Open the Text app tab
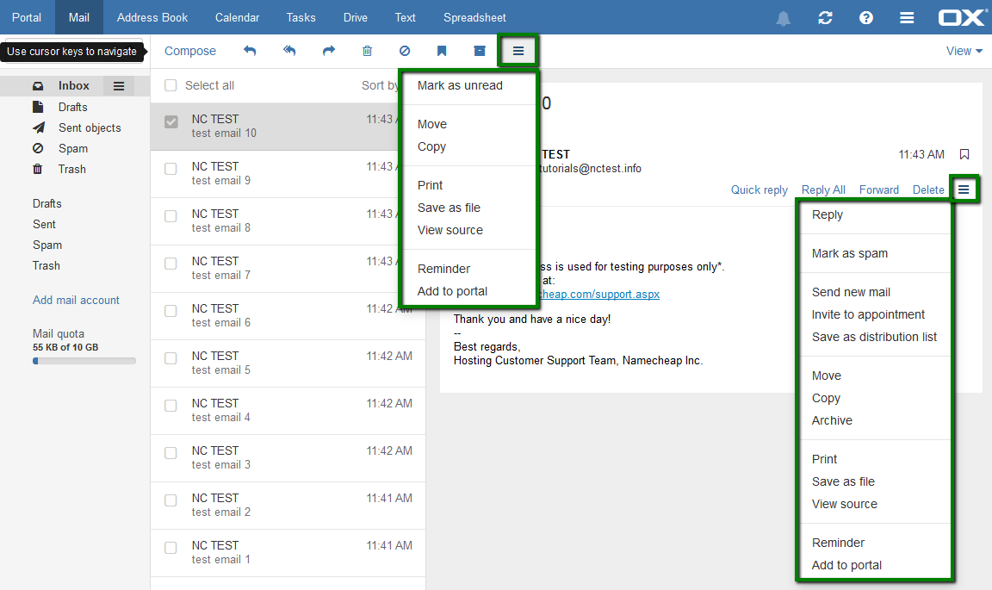The width and height of the screenshot is (992, 590). pos(405,18)
